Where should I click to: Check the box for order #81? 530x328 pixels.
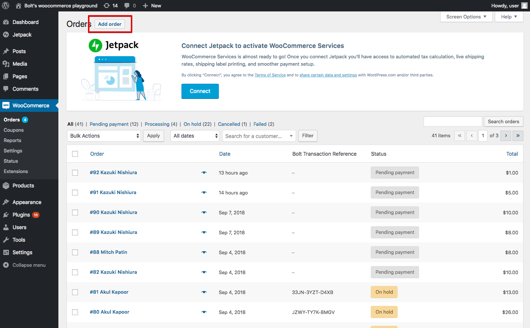pos(75,292)
